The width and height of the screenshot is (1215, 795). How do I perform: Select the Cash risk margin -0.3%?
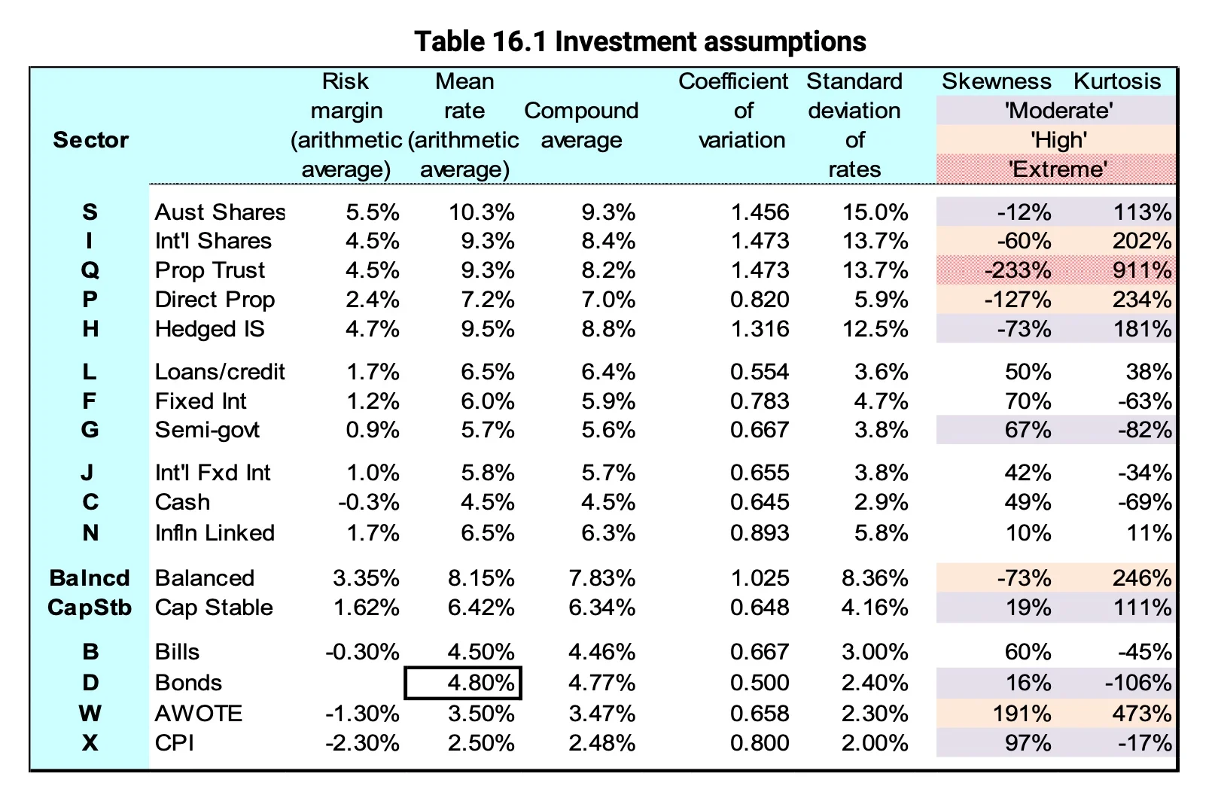coord(368,502)
